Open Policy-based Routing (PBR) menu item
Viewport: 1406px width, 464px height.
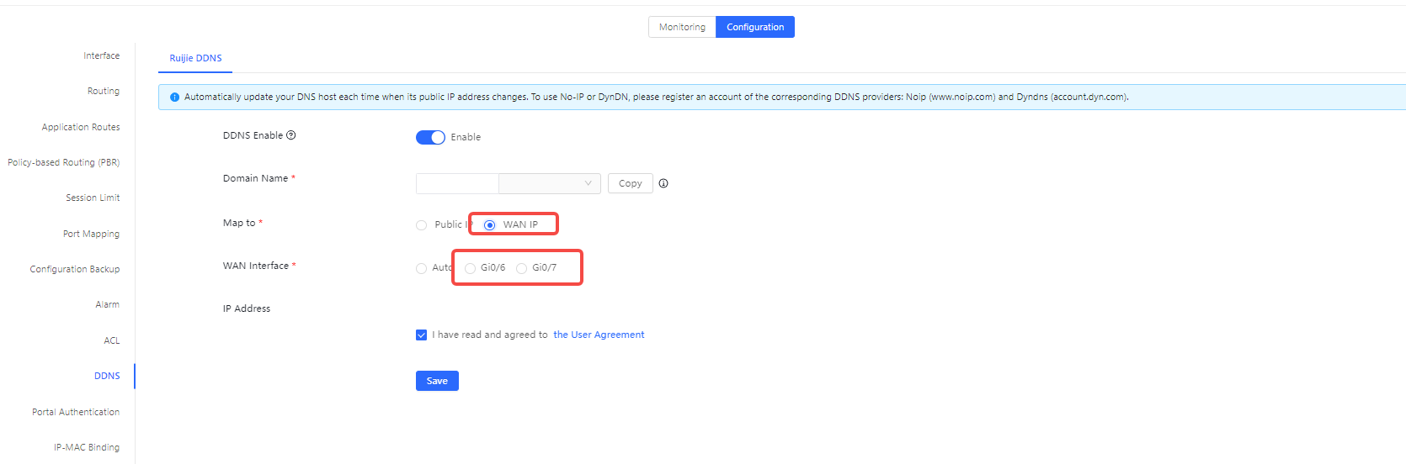[x=64, y=162]
